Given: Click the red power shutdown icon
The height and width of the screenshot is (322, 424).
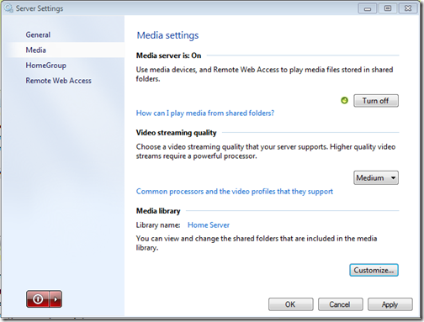Looking at the screenshot, I should (x=38, y=299).
